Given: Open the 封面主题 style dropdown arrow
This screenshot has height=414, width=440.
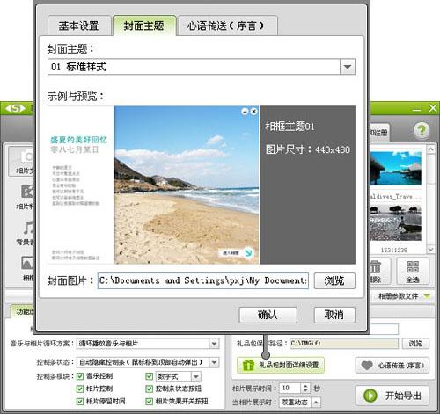Looking at the screenshot, I should pos(348,67).
